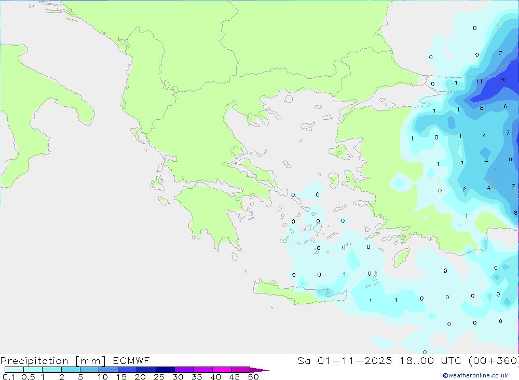This screenshot has height=380, width=519.
Task: Click the purple arrow tip of legend
Action: click(259, 370)
